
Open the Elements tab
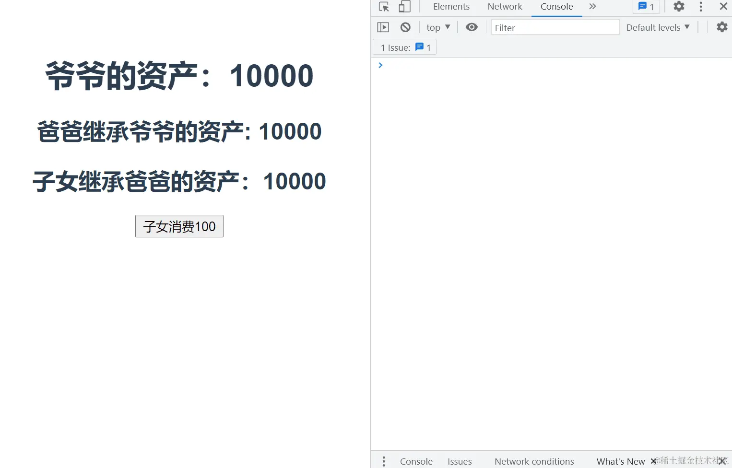pos(451,7)
